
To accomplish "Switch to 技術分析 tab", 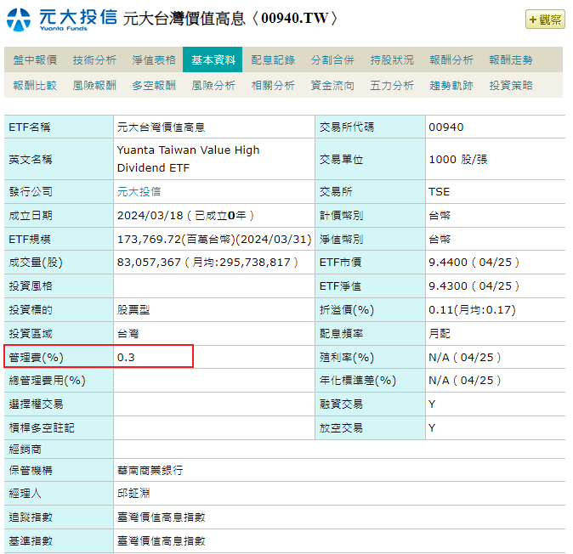I will tap(94, 59).
